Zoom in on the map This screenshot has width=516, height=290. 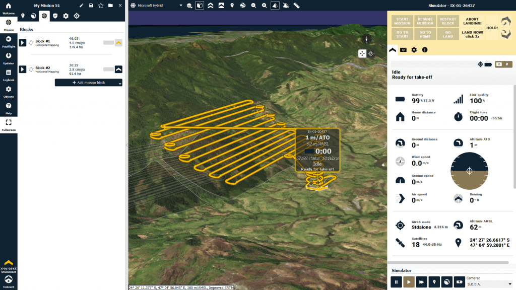pyautogui.click(x=265, y=6)
